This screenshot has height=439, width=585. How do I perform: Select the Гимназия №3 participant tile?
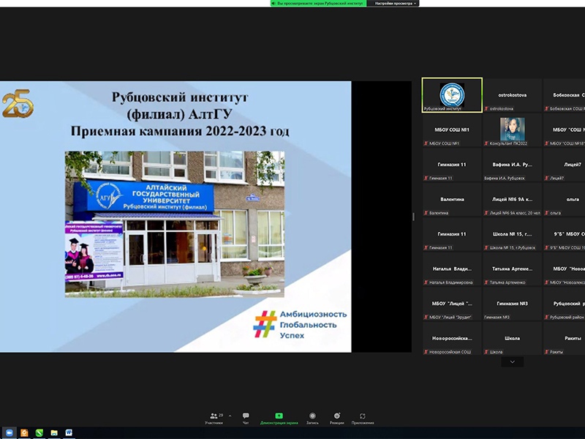[x=513, y=304]
